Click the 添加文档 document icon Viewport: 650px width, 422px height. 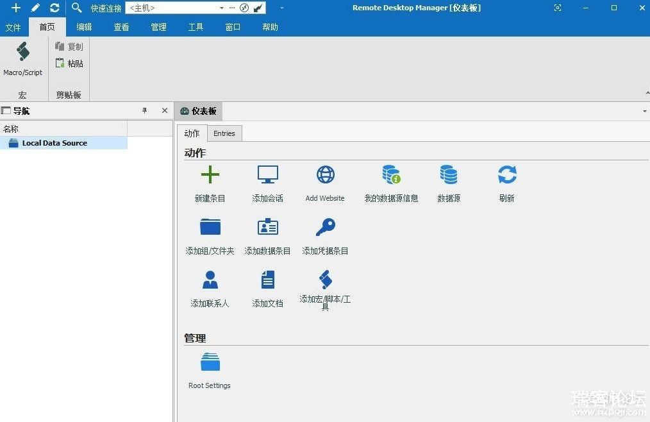click(268, 279)
